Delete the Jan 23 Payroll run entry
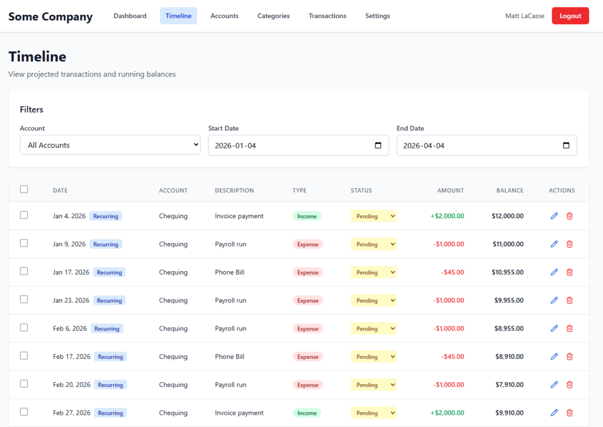 pyautogui.click(x=569, y=301)
